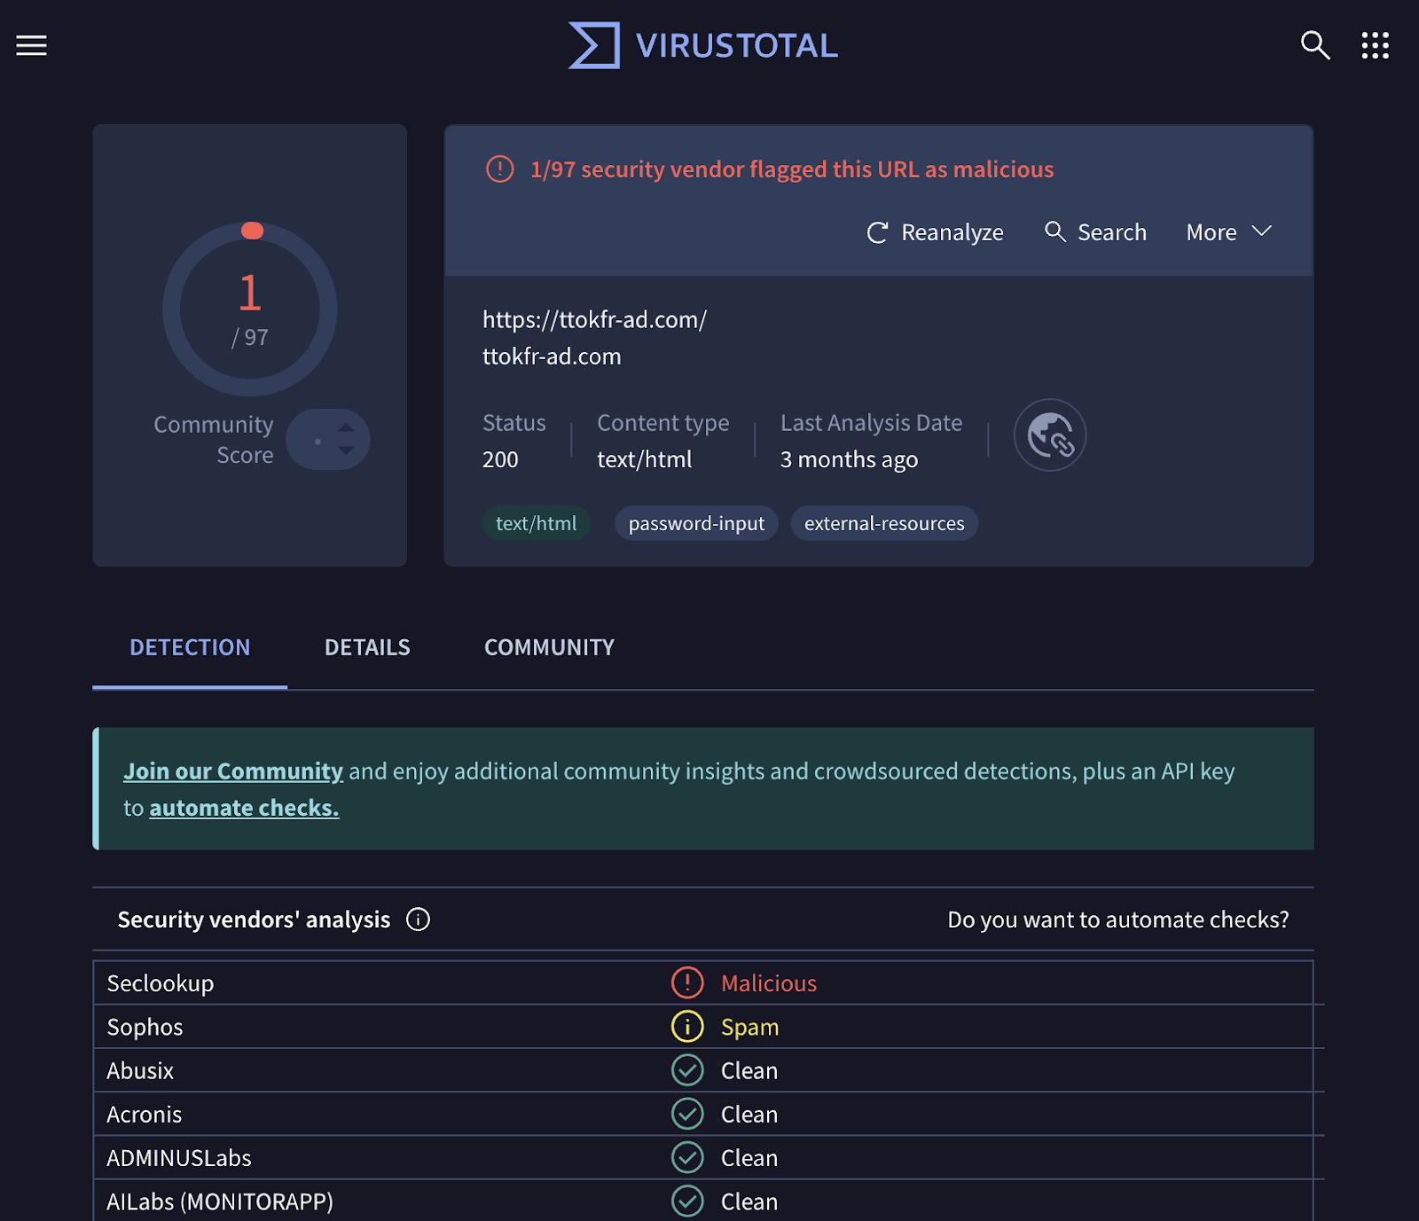
Task: Switch to the COMMUNITY tab
Action: [549, 647]
